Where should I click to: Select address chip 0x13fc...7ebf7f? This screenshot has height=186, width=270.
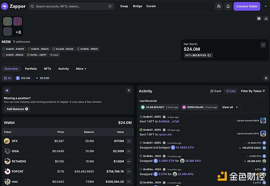tap(37, 55)
